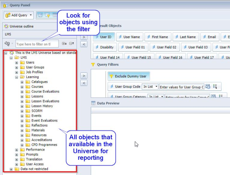Type in the universe filter search field
230x175 pixels.
point(37,44)
